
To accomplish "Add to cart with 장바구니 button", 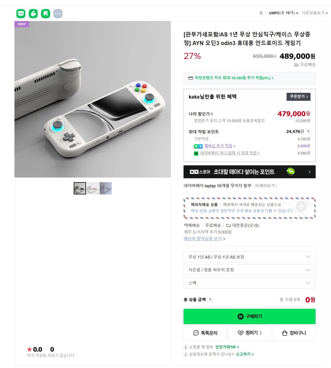I will (x=294, y=333).
